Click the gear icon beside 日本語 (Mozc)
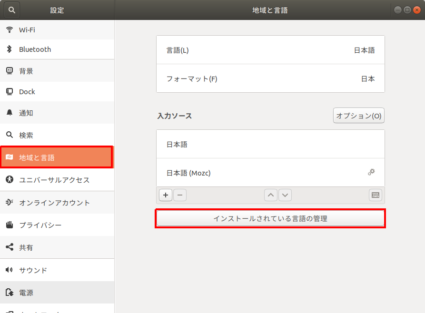The height and width of the screenshot is (313, 425). (x=371, y=172)
